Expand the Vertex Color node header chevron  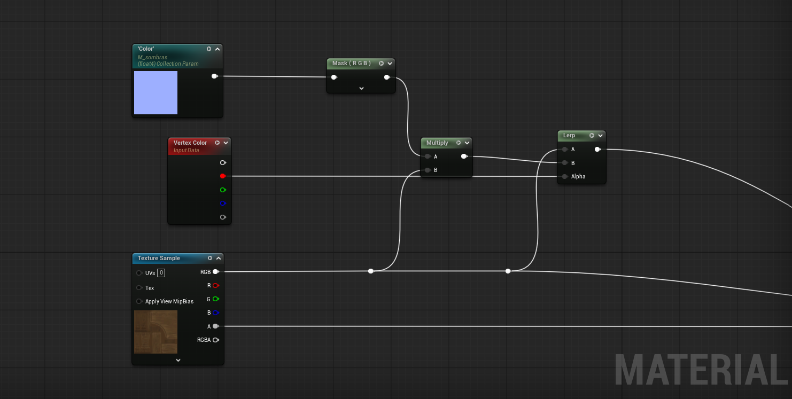point(226,143)
